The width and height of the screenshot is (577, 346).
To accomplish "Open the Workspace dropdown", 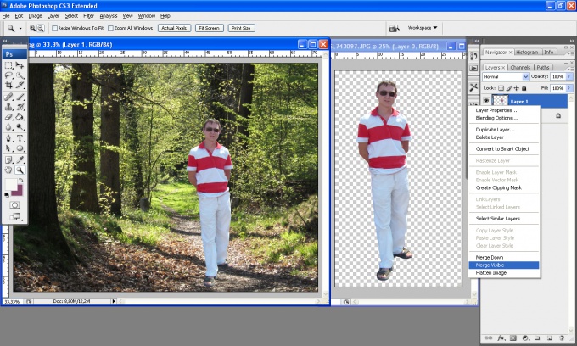I will point(423,28).
